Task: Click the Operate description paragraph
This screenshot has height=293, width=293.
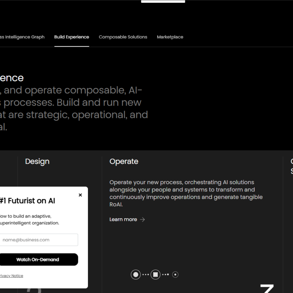Action: [x=186, y=193]
